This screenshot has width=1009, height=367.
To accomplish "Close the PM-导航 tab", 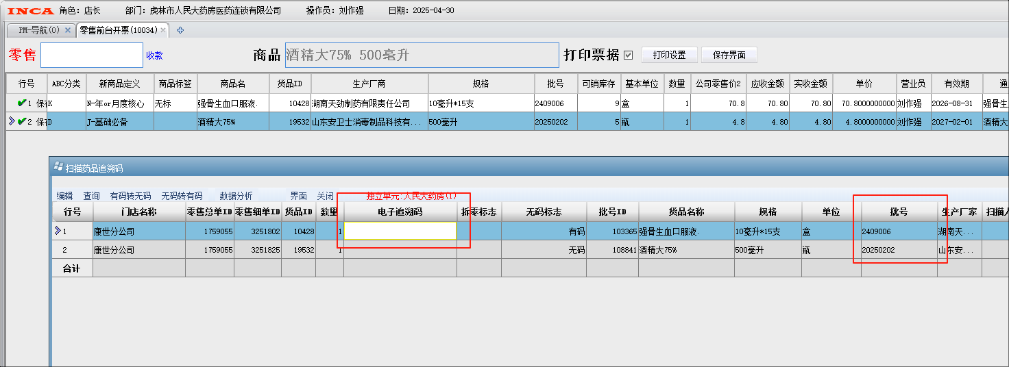I will tap(67, 30).
